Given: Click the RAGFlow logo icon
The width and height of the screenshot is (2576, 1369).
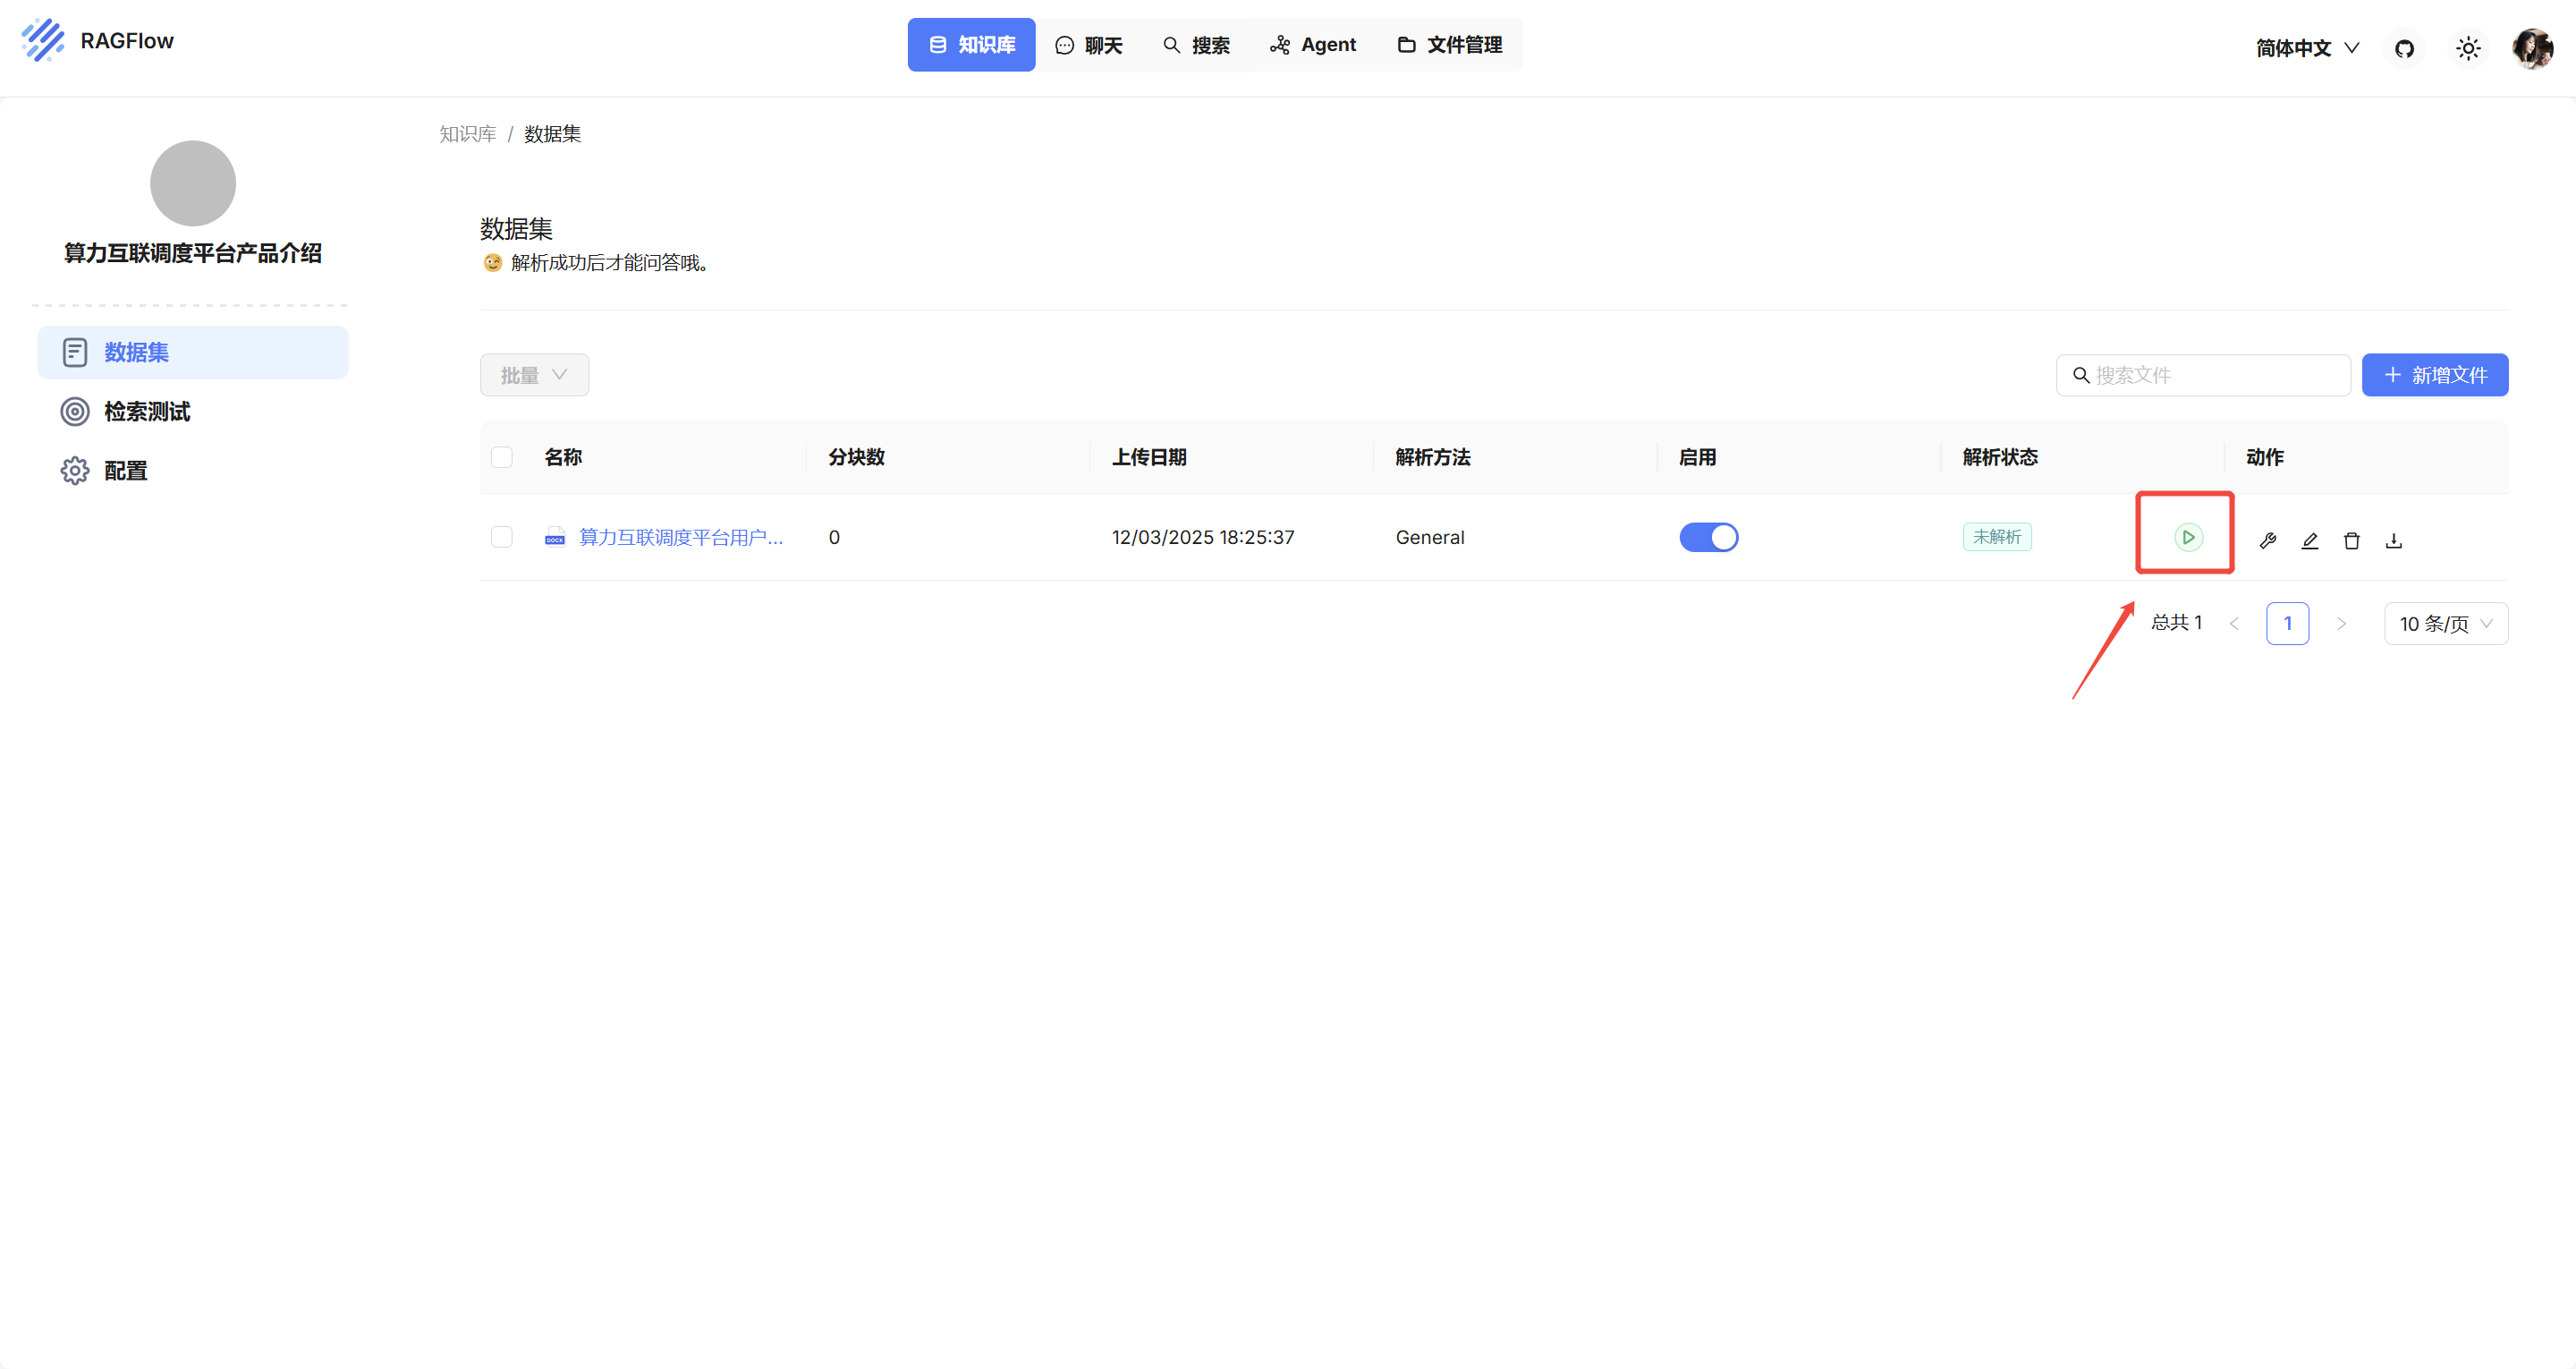Looking at the screenshot, I should tap(43, 41).
